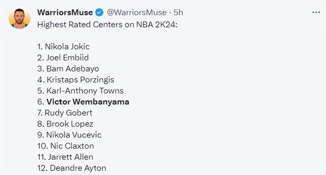326x175 pixels.
Task: Click the Nikola Vucevic line
Action: coord(74,135)
